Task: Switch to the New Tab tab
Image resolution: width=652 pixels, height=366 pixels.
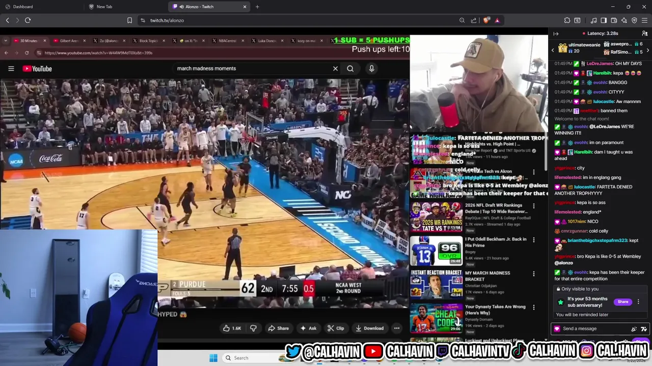Action: coord(126,7)
